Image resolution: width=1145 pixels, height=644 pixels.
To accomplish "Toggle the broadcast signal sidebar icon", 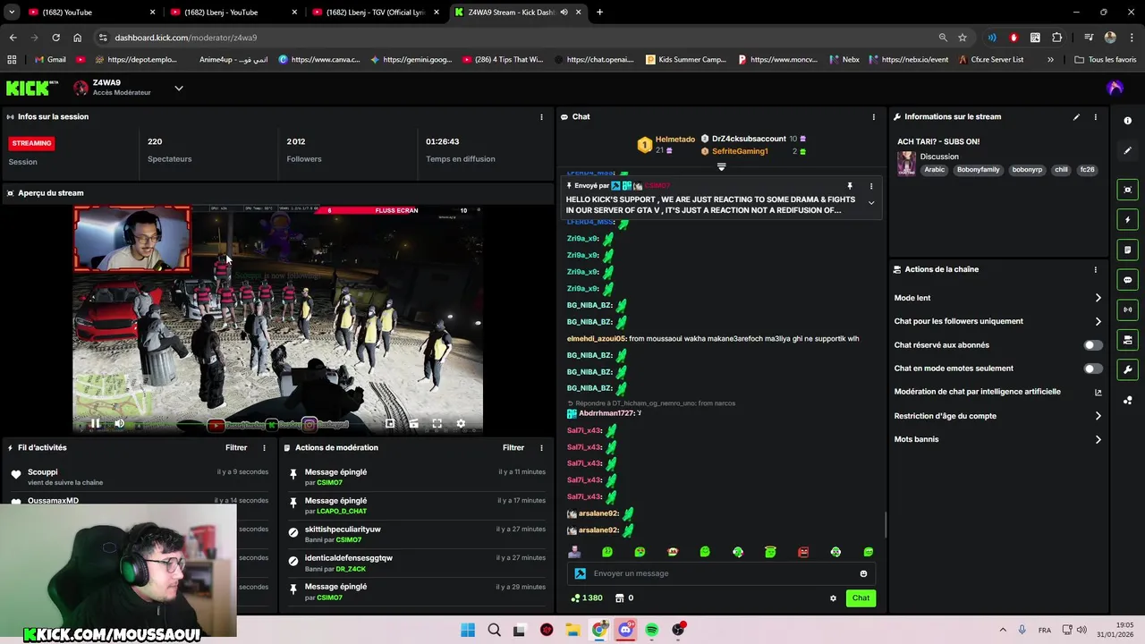I will [x=1127, y=309].
